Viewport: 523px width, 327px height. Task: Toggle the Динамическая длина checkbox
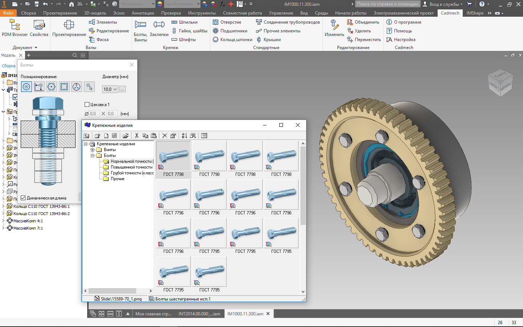click(x=23, y=198)
